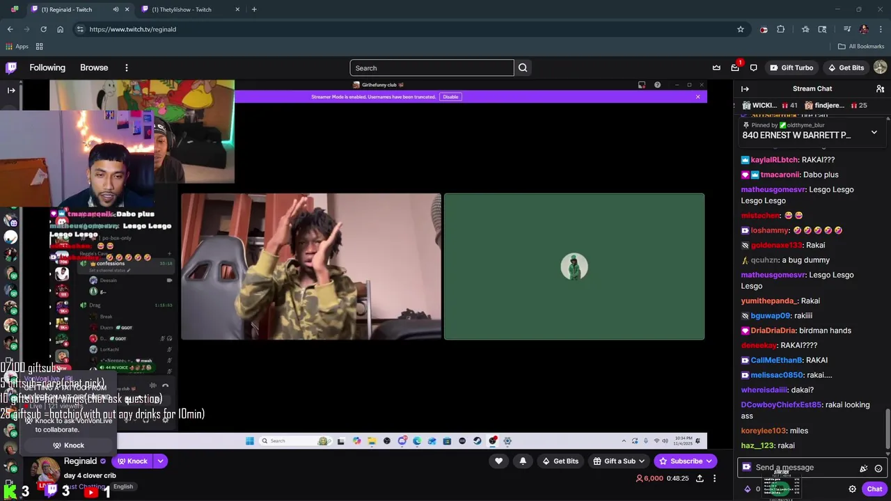Collapse the Stream Chat panel
This screenshot has width=891, height=501.
click(745, 88)
